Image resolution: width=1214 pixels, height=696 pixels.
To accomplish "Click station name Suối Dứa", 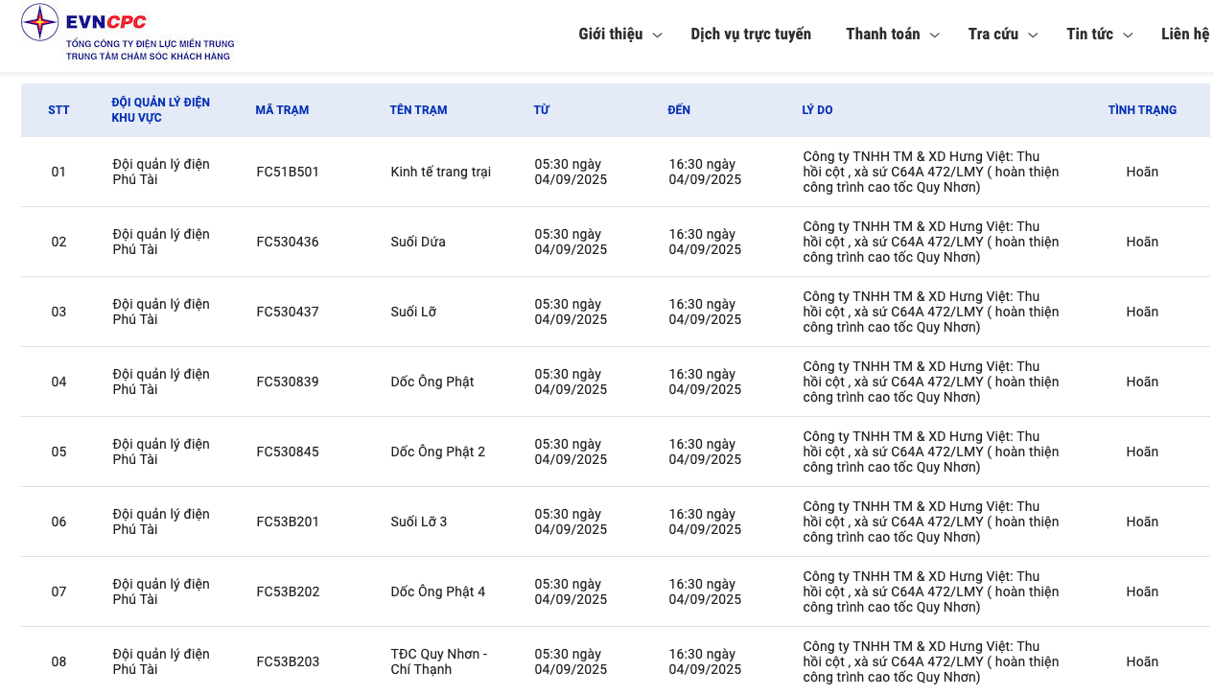I will coord(418,242).
